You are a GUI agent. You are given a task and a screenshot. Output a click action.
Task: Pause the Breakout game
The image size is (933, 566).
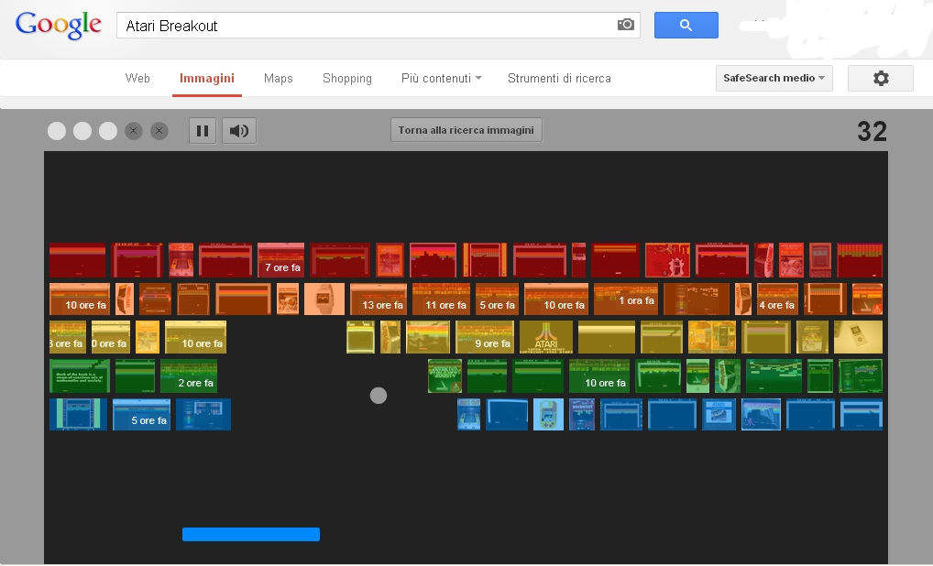pos(203,131)
